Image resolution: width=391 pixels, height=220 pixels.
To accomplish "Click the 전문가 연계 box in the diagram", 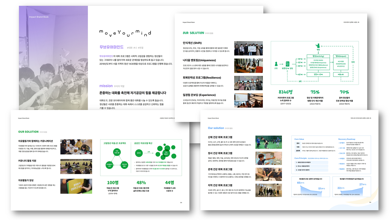I will point(318,74).
